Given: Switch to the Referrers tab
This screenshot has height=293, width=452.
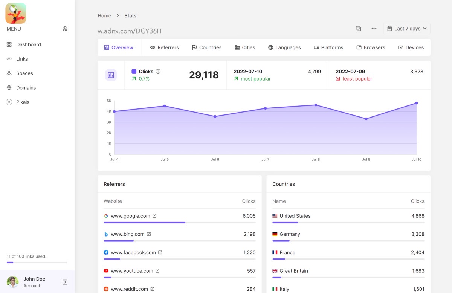Looking at the screenshot, I should [x=164, y=47].
